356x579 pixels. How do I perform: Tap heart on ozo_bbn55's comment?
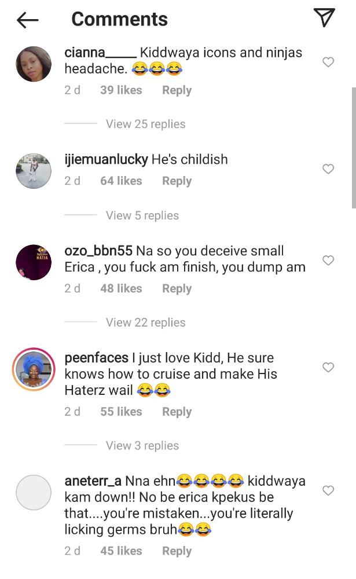328,261
